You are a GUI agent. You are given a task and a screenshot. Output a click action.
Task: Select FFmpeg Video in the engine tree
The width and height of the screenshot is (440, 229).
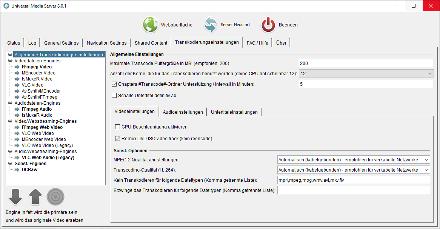37,67
